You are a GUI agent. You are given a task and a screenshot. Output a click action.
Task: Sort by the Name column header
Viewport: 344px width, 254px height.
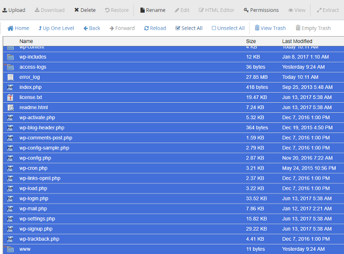[26, 41]
